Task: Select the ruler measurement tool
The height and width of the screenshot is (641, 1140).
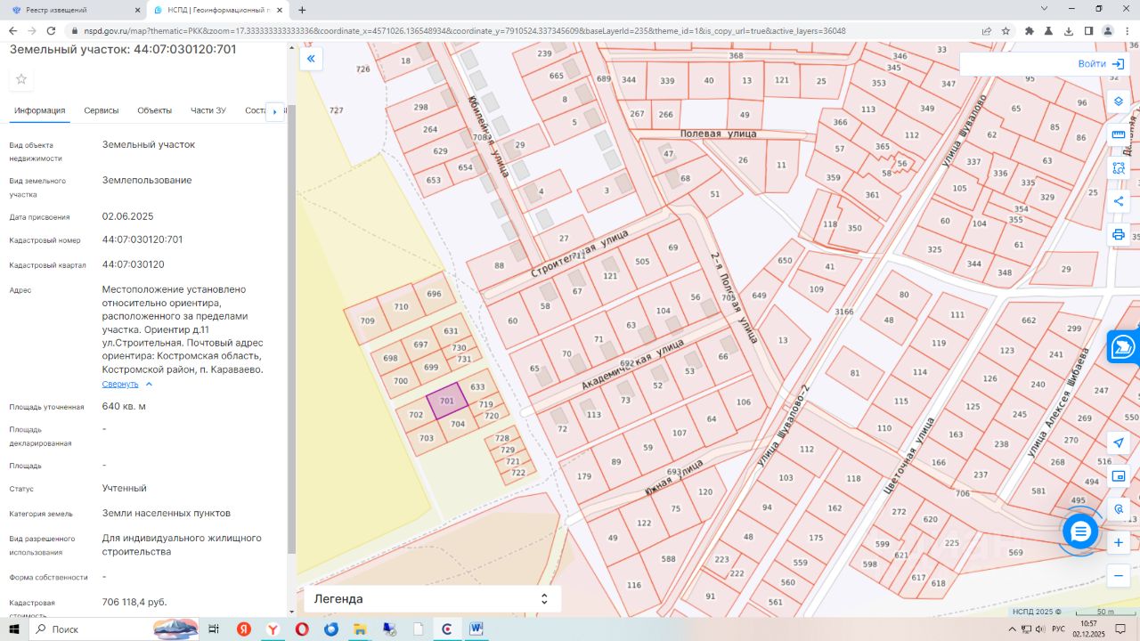Action: [1119, 134]
